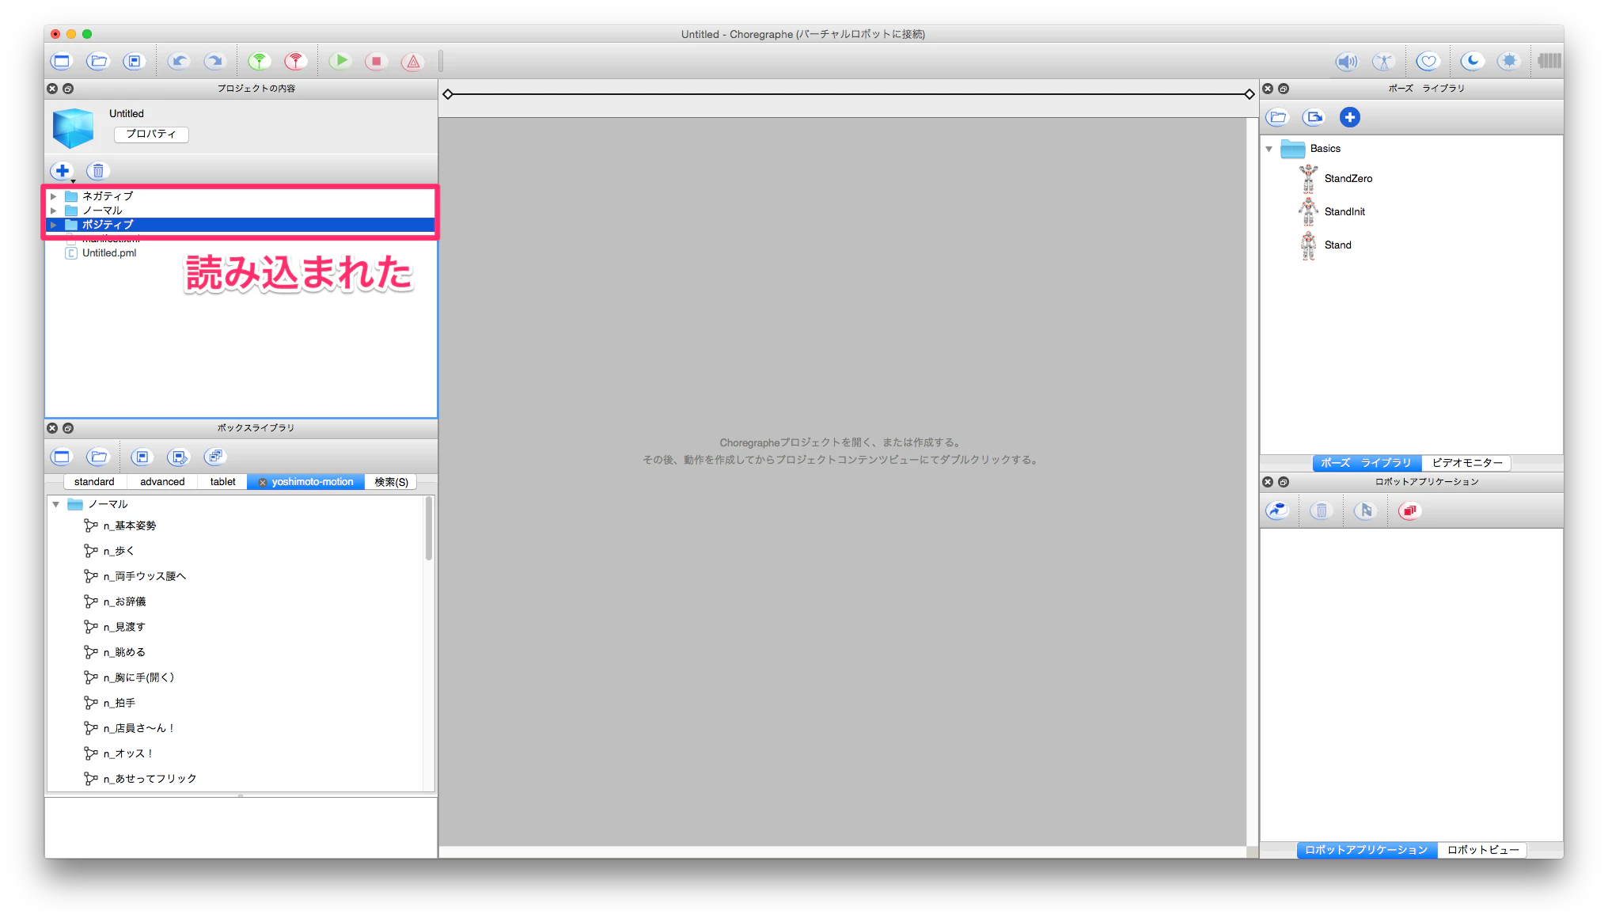Select the n_拍手 box

coord(110,703)
